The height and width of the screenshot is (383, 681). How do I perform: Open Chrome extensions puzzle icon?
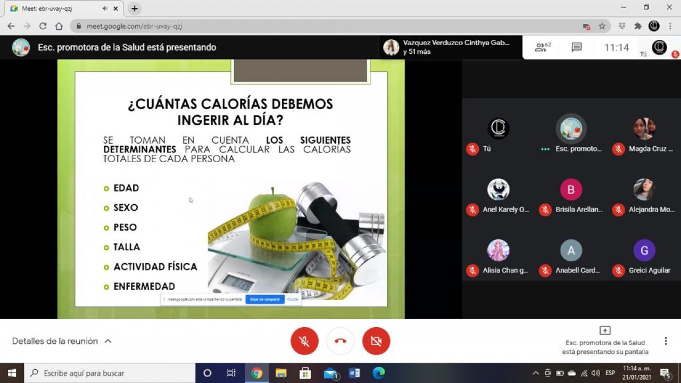coord(638,26)
